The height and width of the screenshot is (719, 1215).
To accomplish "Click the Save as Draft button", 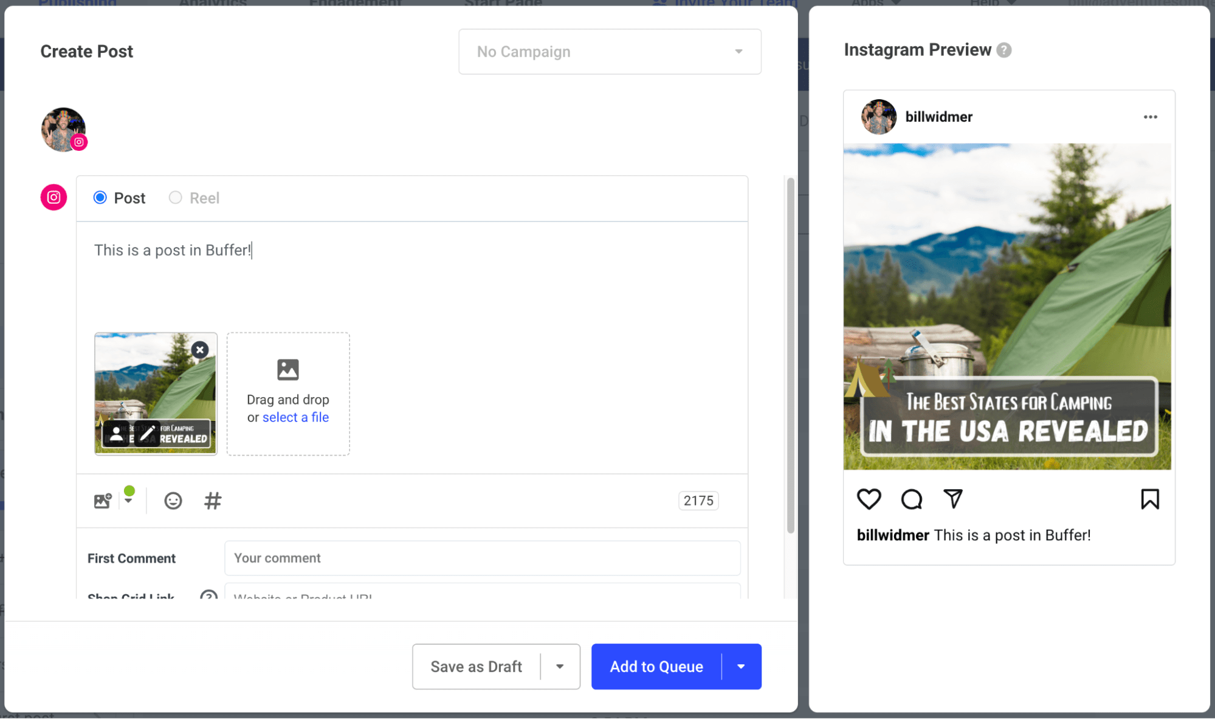I will 477,666.
